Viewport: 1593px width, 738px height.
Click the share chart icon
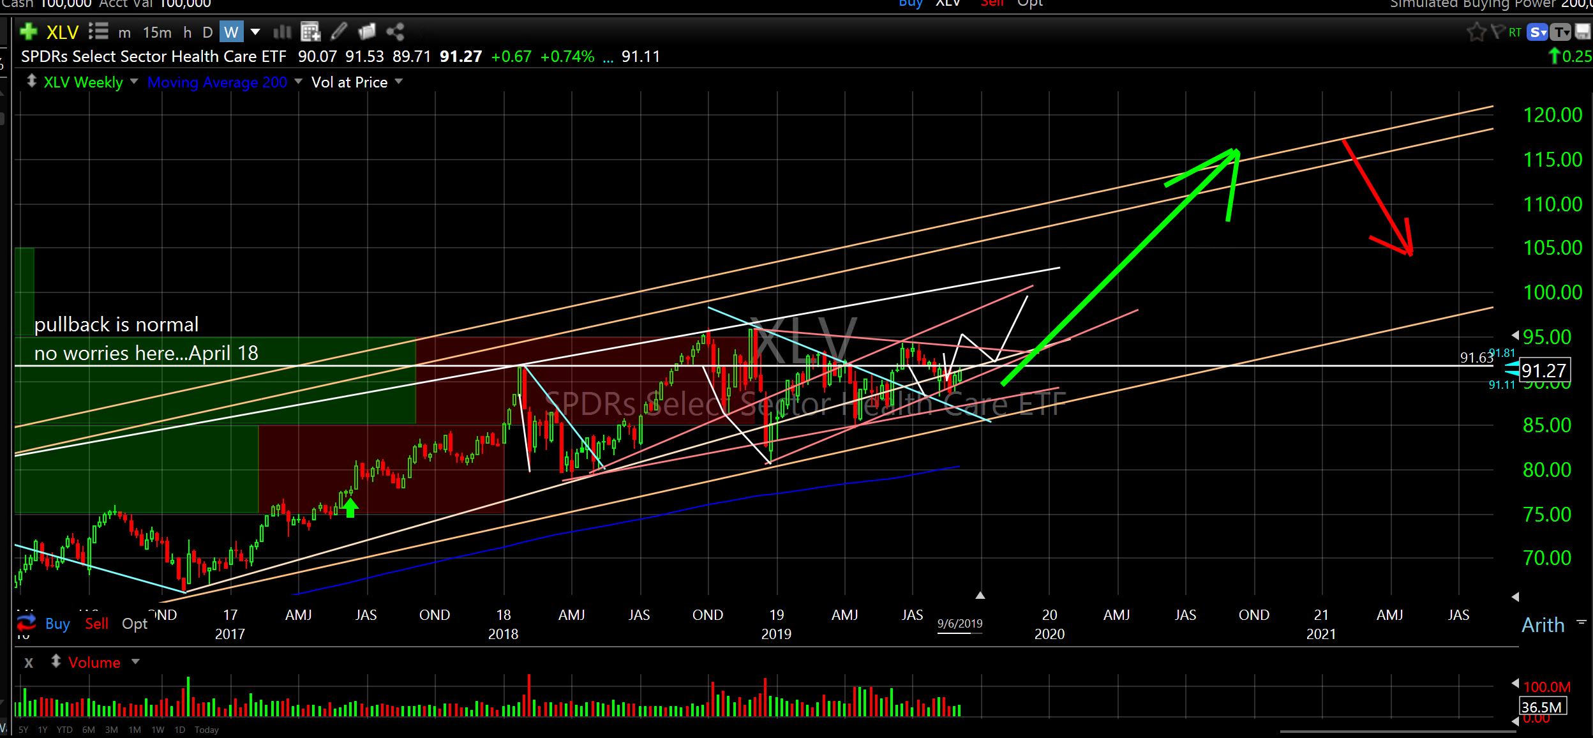point(396,31)
